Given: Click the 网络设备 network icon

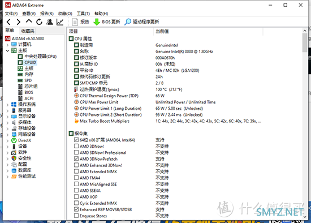Looking at the screenshot, I should point(14,134).
